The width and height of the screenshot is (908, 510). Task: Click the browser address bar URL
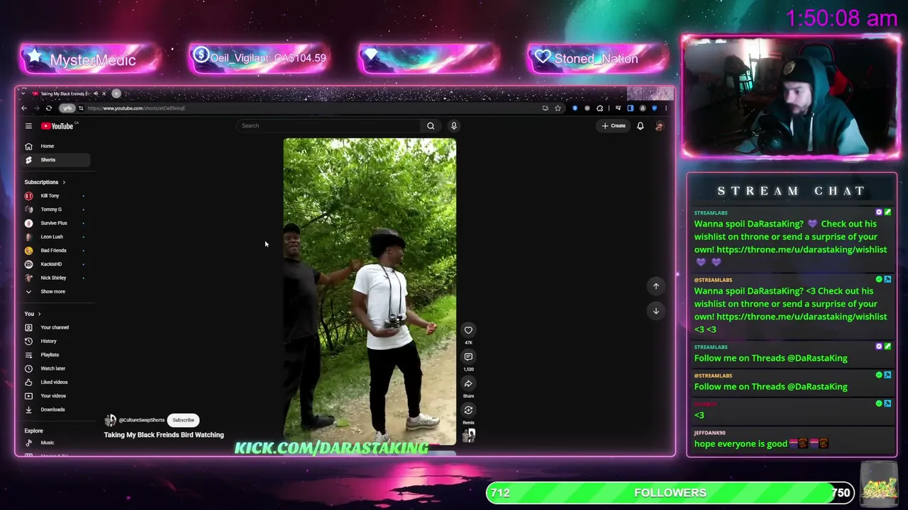(136, 108)
